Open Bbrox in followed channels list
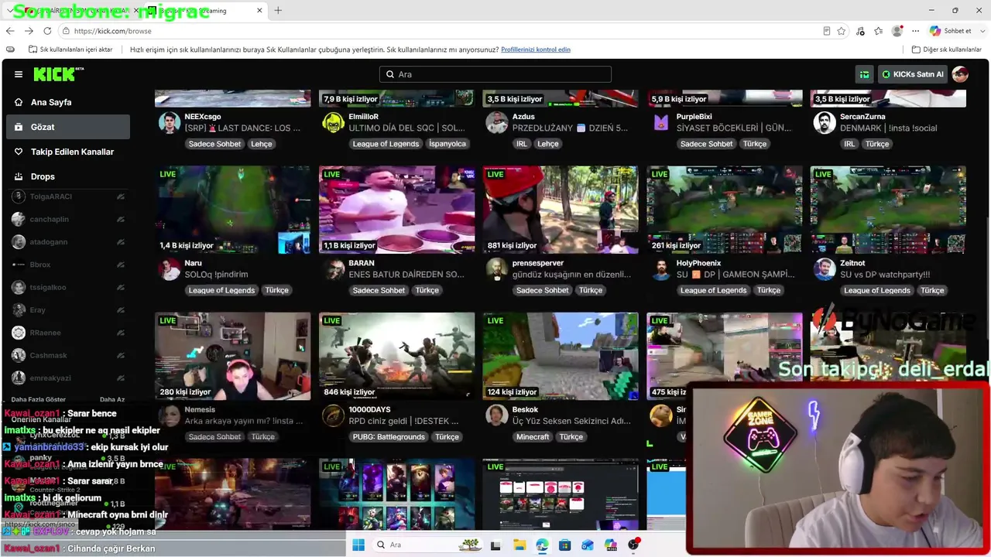Viewport: 991px width, 557px height. click(x=68, y=265)
